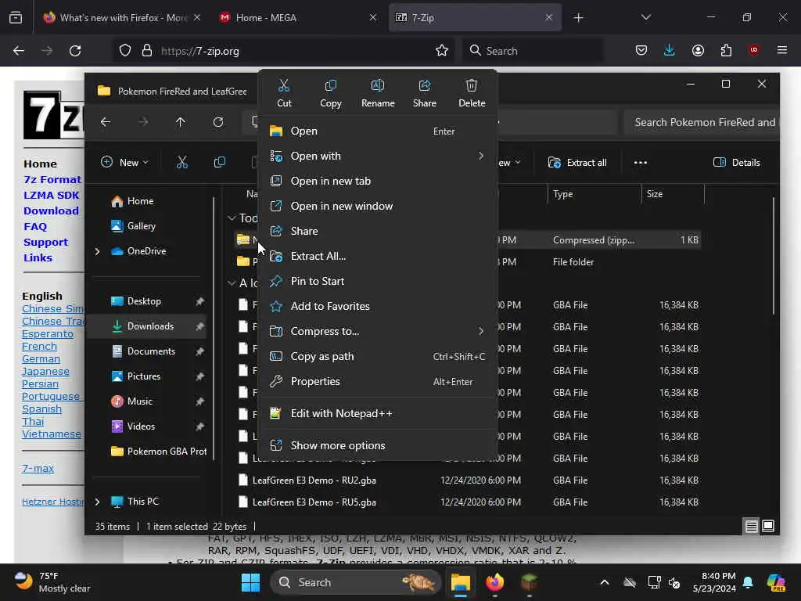
Task: Sort by the Size column header
Action: pos(672,194)
